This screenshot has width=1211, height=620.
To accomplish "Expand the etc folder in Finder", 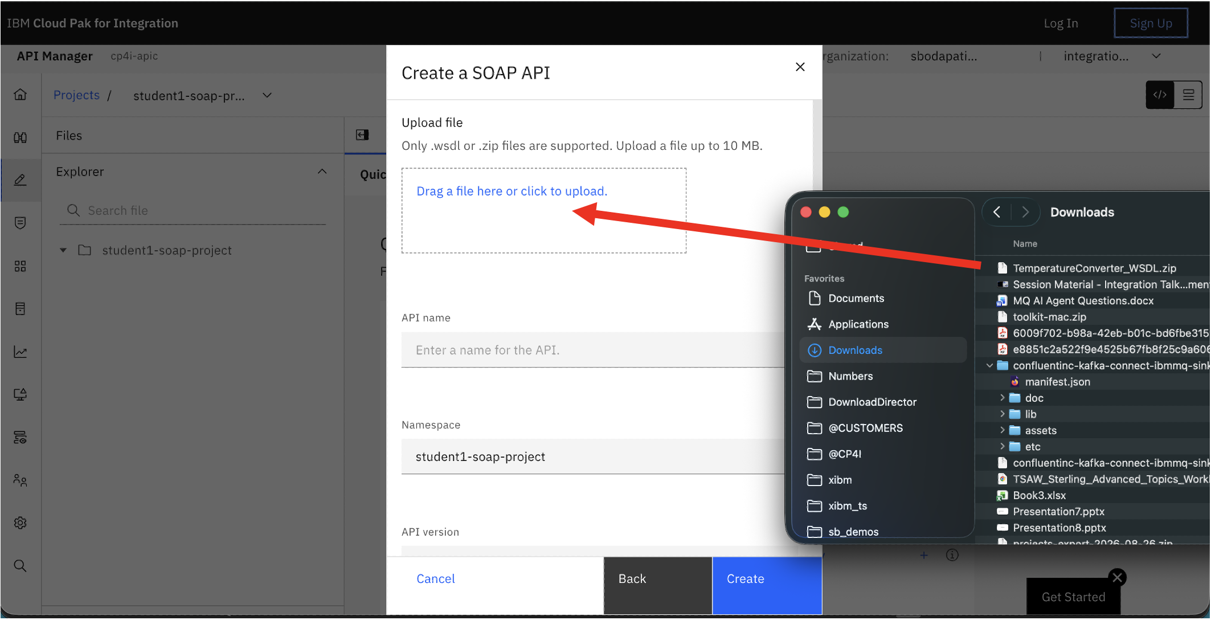I will pyautogui.click(x=1002, y=446).
